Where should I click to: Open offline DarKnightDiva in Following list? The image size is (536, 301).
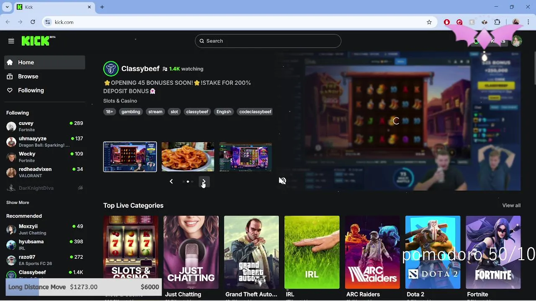tap(45, 188)
